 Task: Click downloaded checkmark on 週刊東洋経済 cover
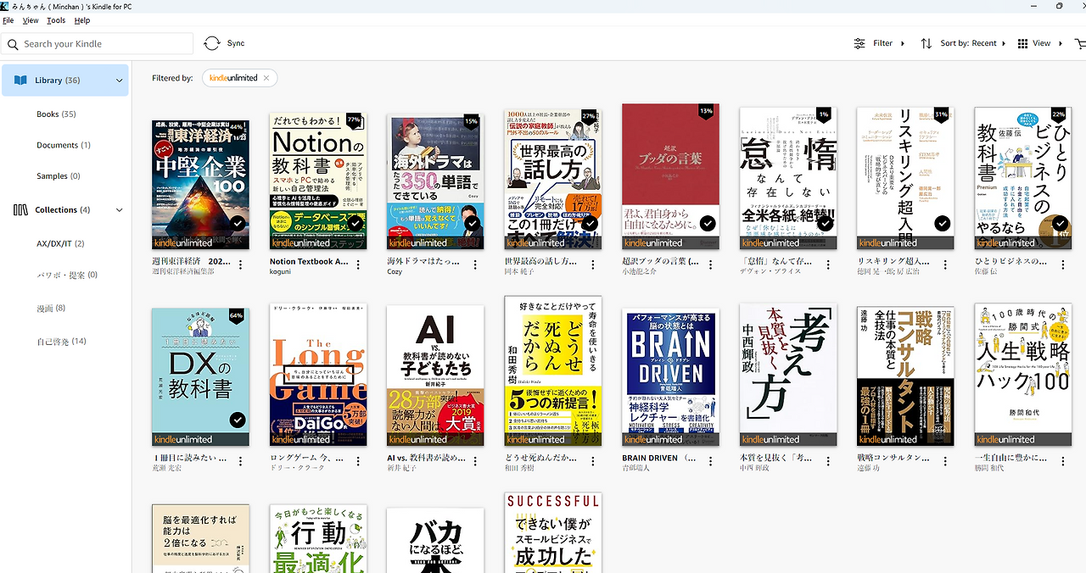tap(238, 224)
